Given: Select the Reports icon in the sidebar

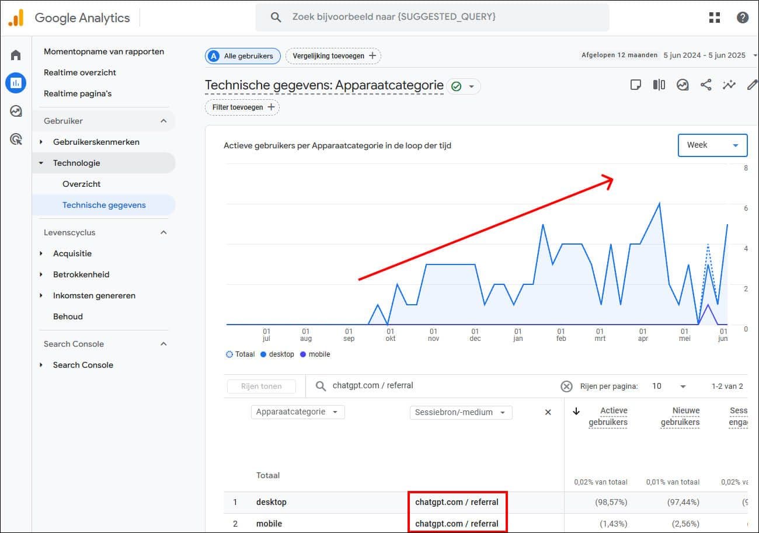Looking at the screenshot, I should (16, 82).
